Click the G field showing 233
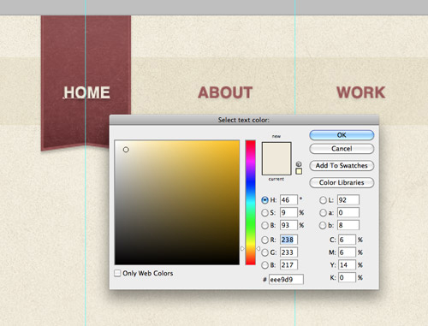Screen dimensions: 428x326 coord(288,252)
